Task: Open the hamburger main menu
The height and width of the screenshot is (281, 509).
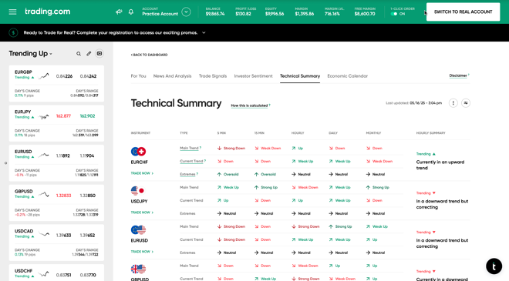Action: coord(12,12)
